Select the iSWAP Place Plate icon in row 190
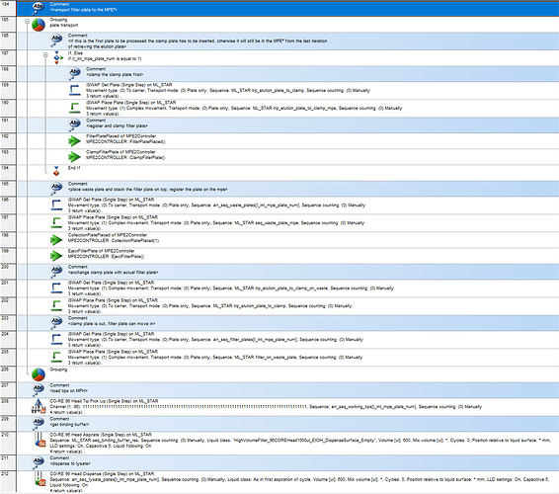 74,108
